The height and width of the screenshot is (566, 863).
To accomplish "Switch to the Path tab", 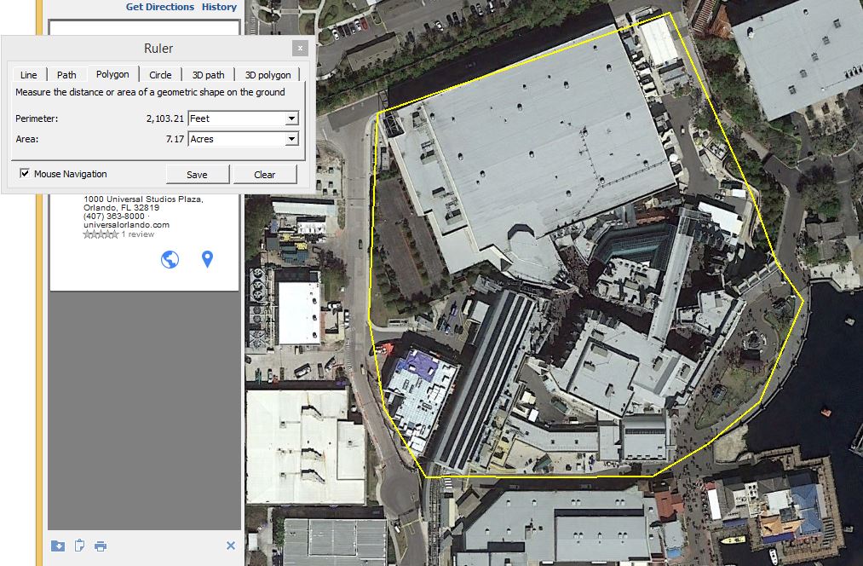I will point(66,75).
